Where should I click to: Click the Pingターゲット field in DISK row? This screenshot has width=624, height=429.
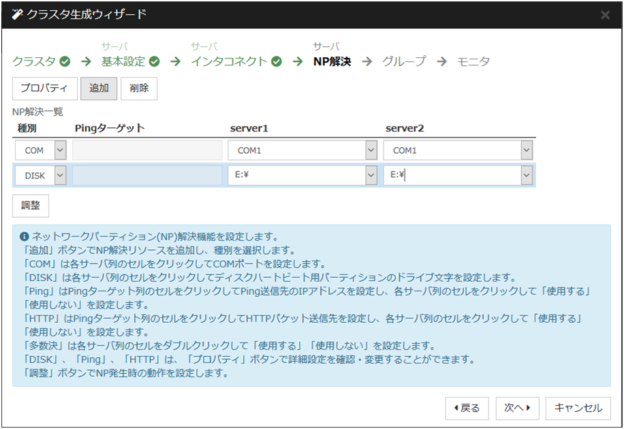(147, 176)
